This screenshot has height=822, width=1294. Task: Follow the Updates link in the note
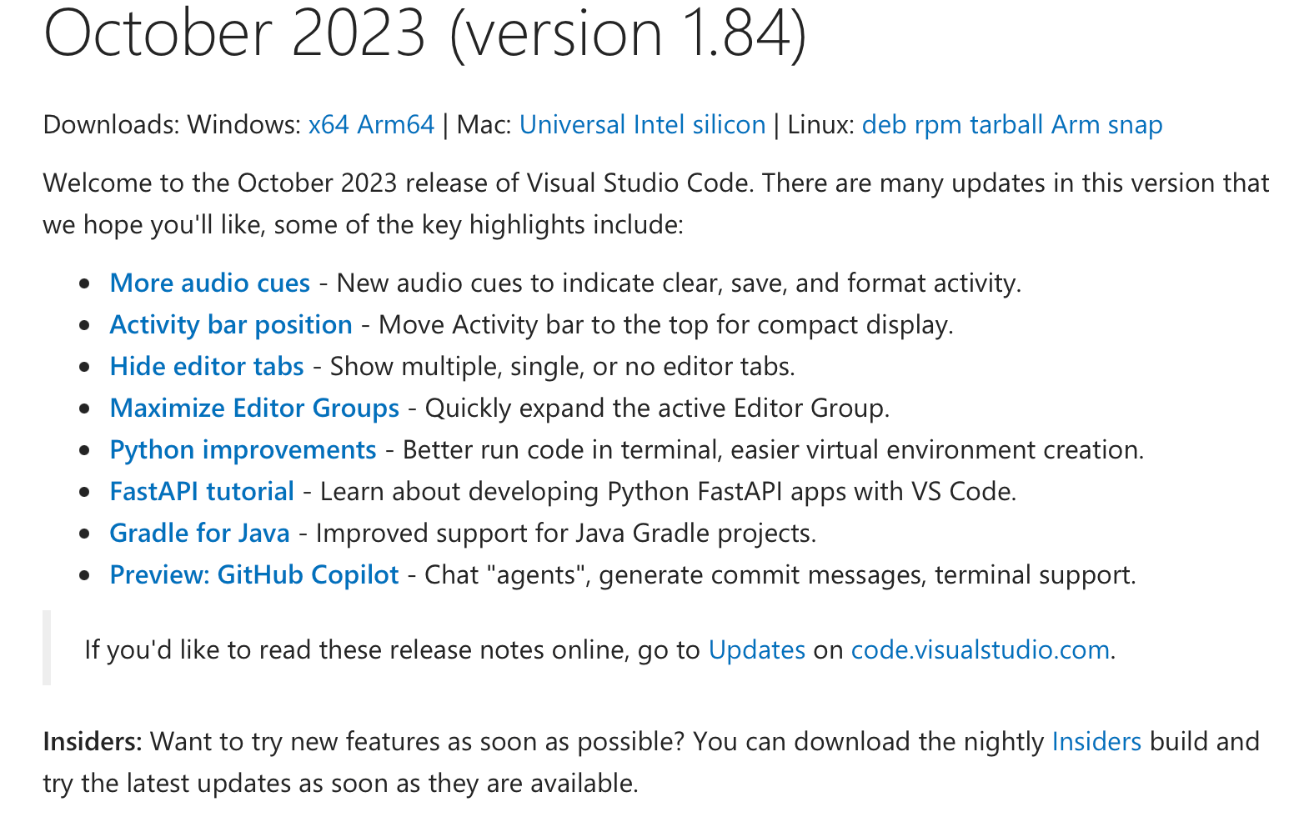tap(756, 650)
